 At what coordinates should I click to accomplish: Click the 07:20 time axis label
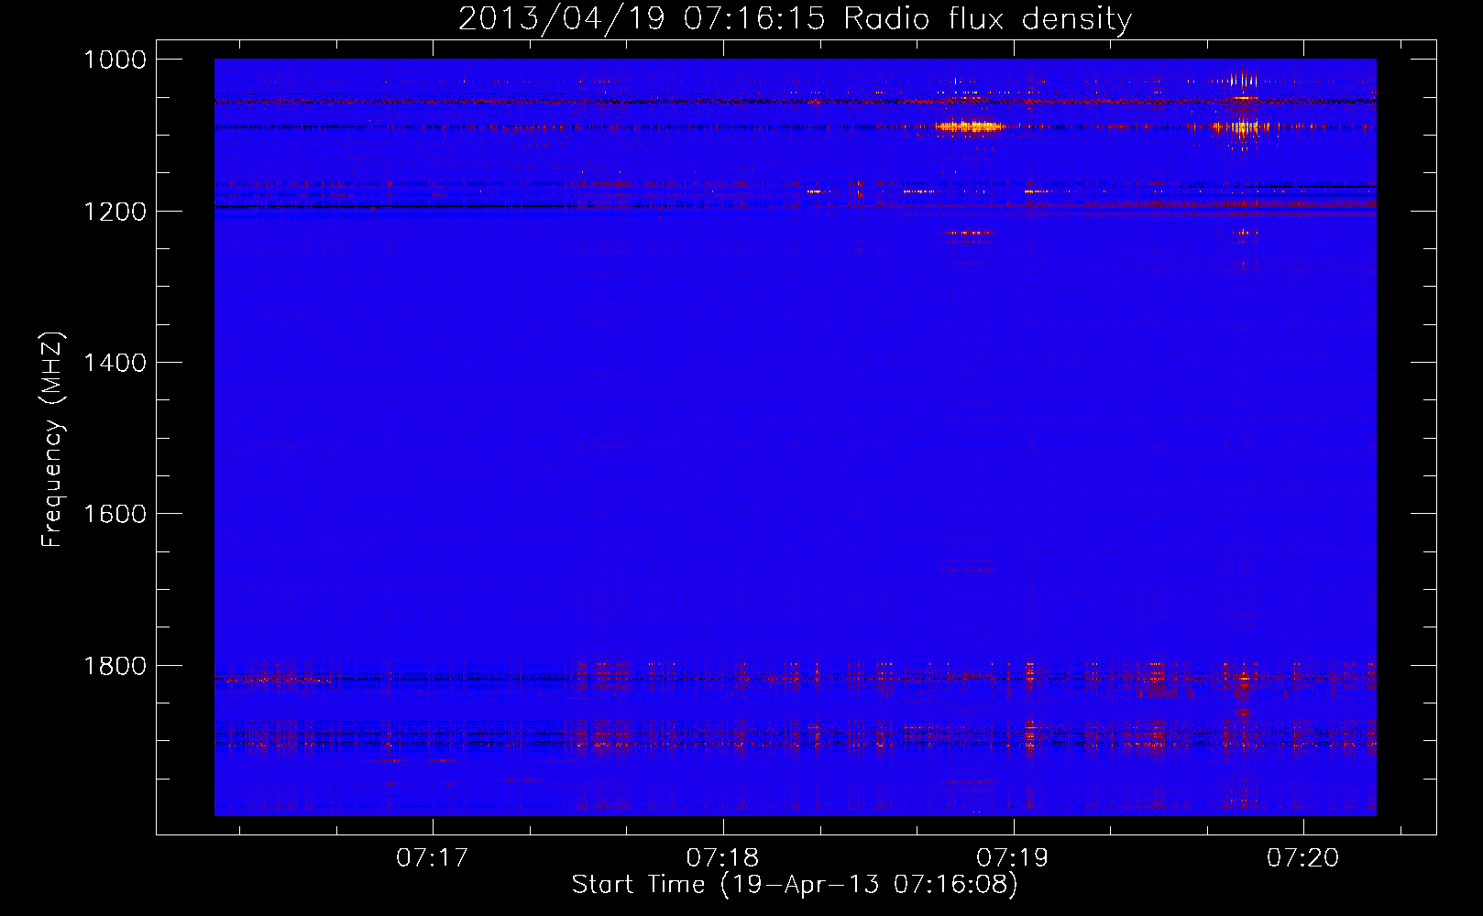click(x=1302, y=858)
